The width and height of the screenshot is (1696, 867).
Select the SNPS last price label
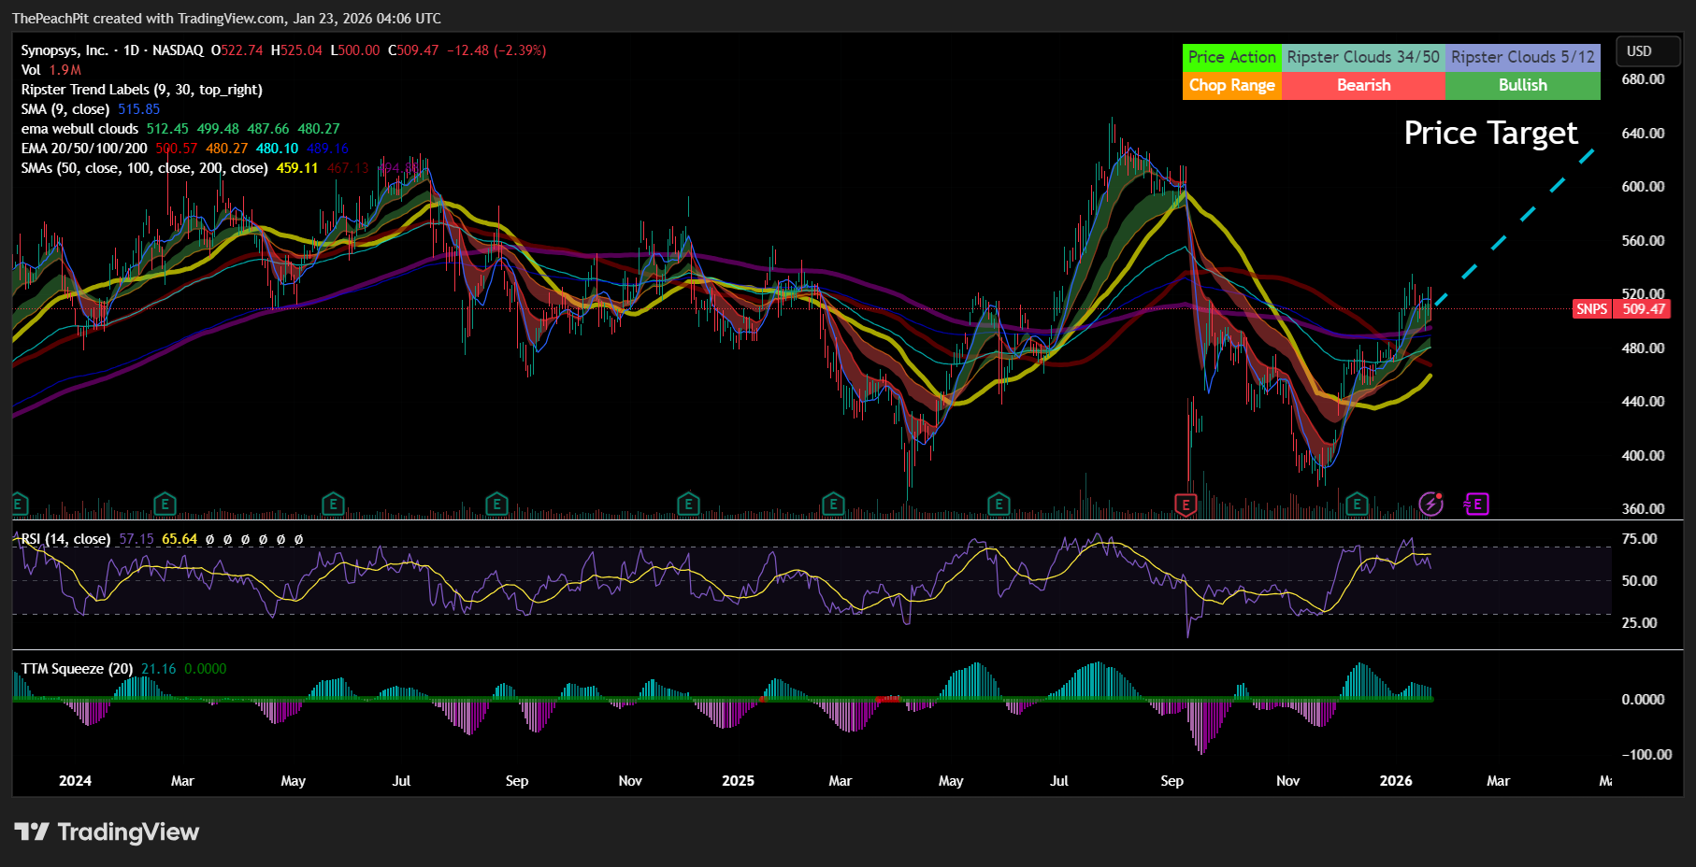[1592, 309]
